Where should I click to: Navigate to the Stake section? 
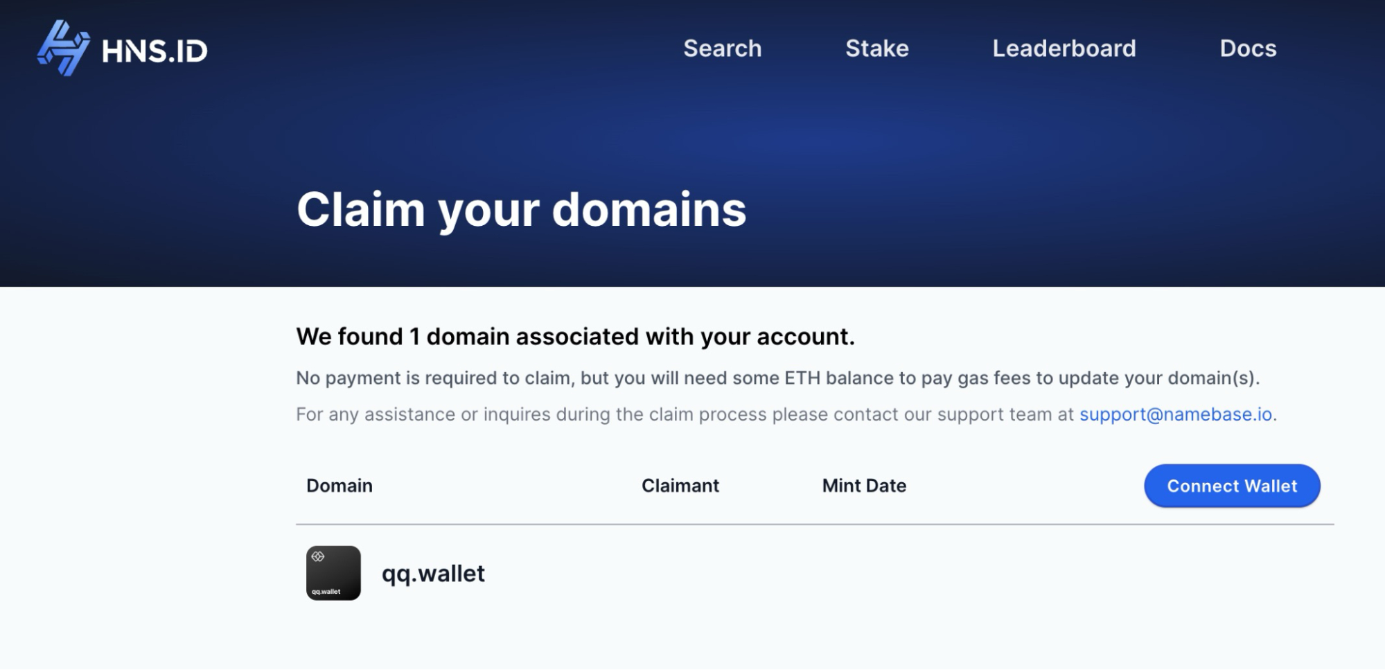876,49
